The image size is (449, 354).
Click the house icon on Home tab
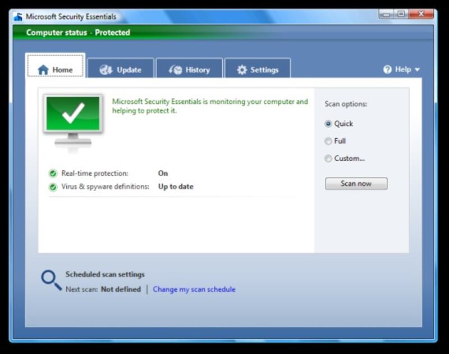click(x=43, y=70)
